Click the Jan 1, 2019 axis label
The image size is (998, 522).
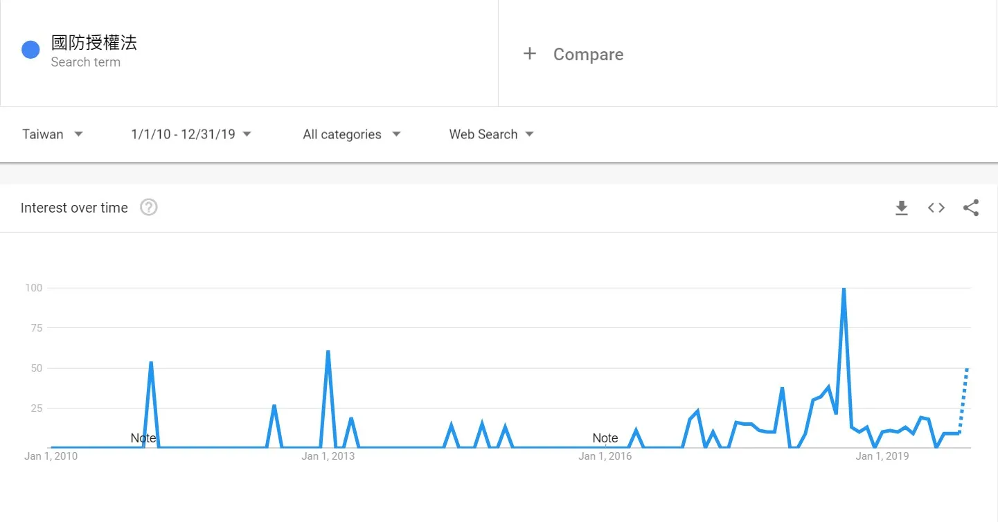pos(882,456)
